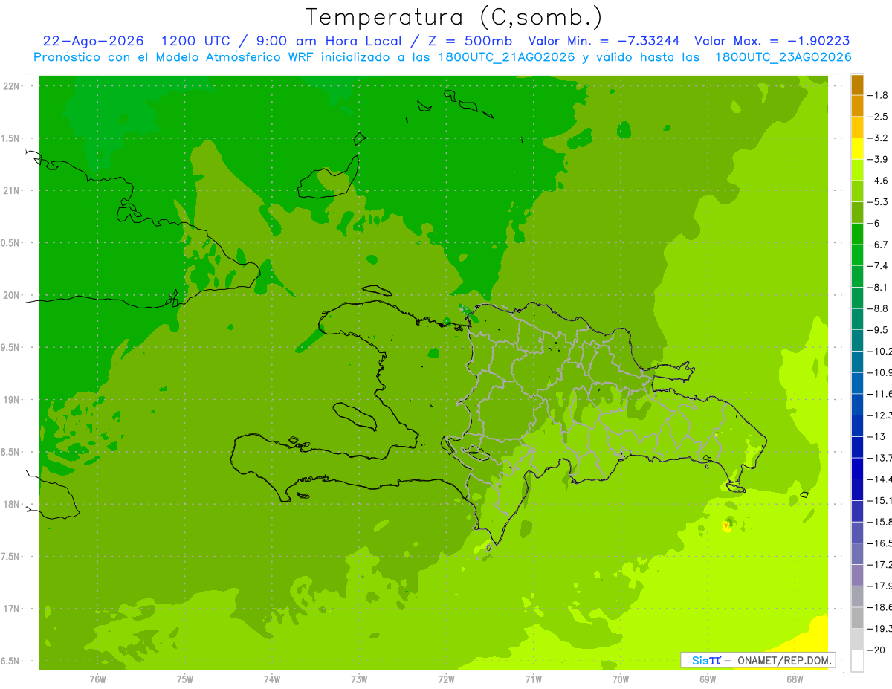
Task: Pick the dark blue swatch between -13.7 and -14.4
Action: [857, 468]
